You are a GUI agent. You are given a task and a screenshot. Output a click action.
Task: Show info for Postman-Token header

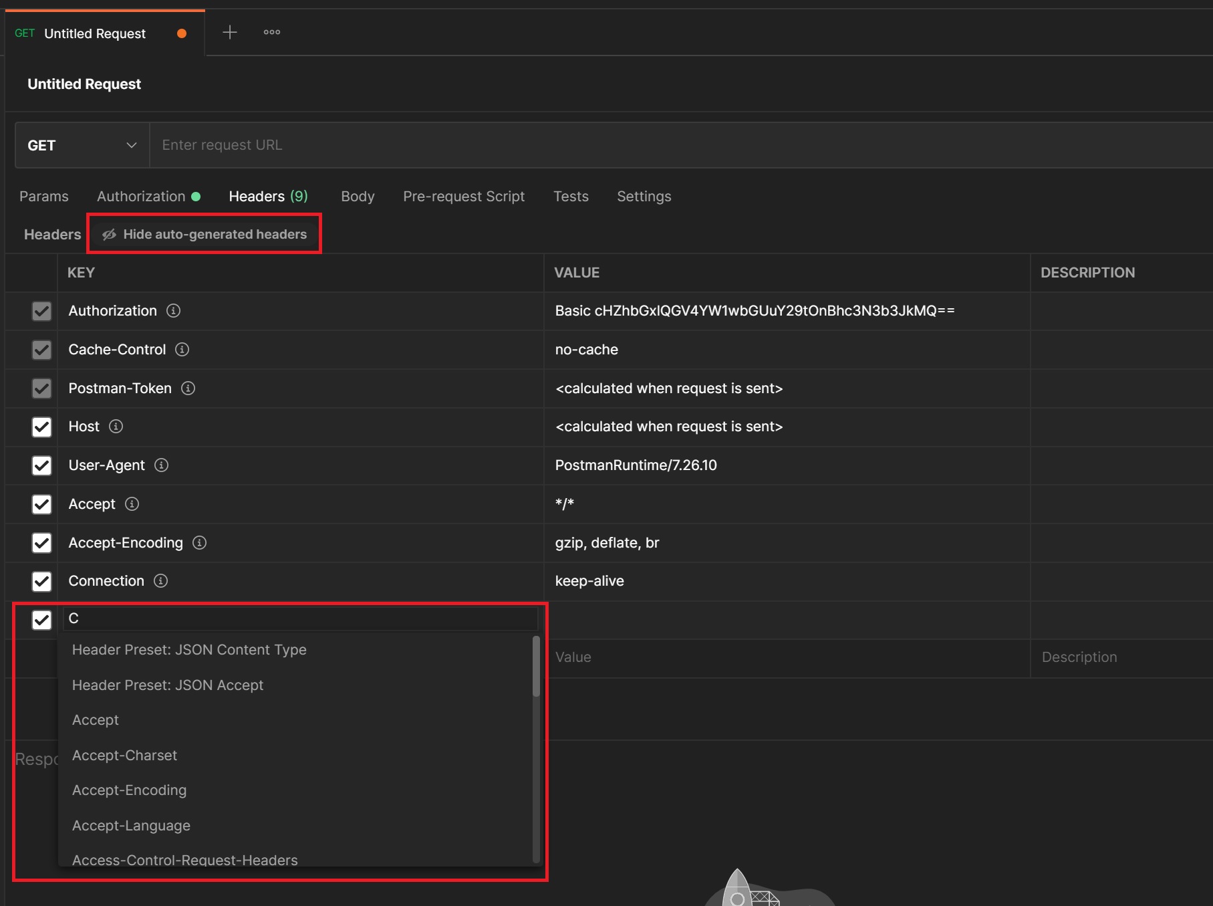click(188, 388)
